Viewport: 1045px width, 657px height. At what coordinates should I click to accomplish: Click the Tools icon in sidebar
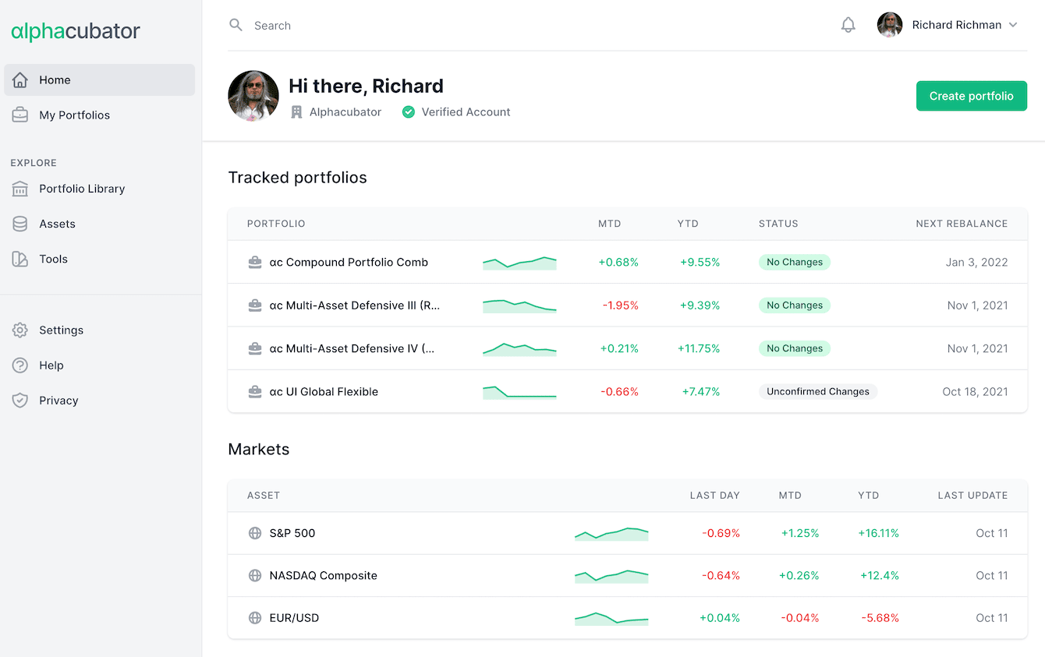tap(20, 259)
